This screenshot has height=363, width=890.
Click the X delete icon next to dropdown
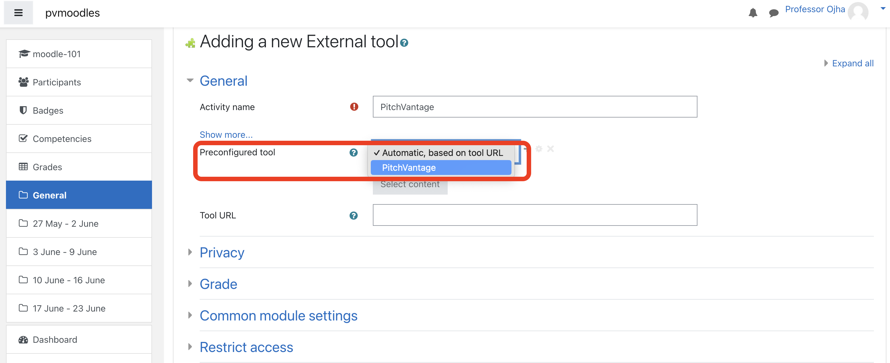[551, 149]
